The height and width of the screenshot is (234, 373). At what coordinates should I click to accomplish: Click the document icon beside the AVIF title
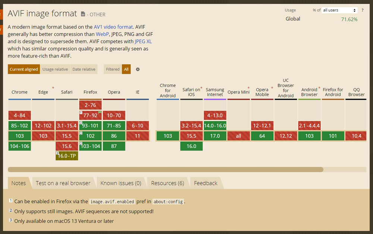83,14
